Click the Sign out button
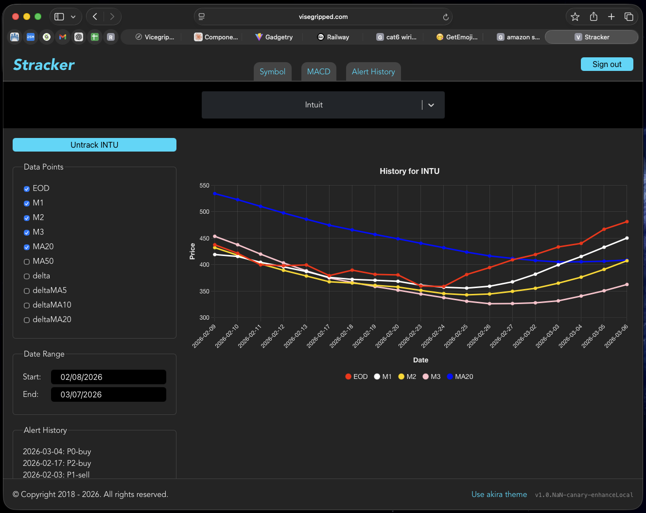 [x=607, y=64]
